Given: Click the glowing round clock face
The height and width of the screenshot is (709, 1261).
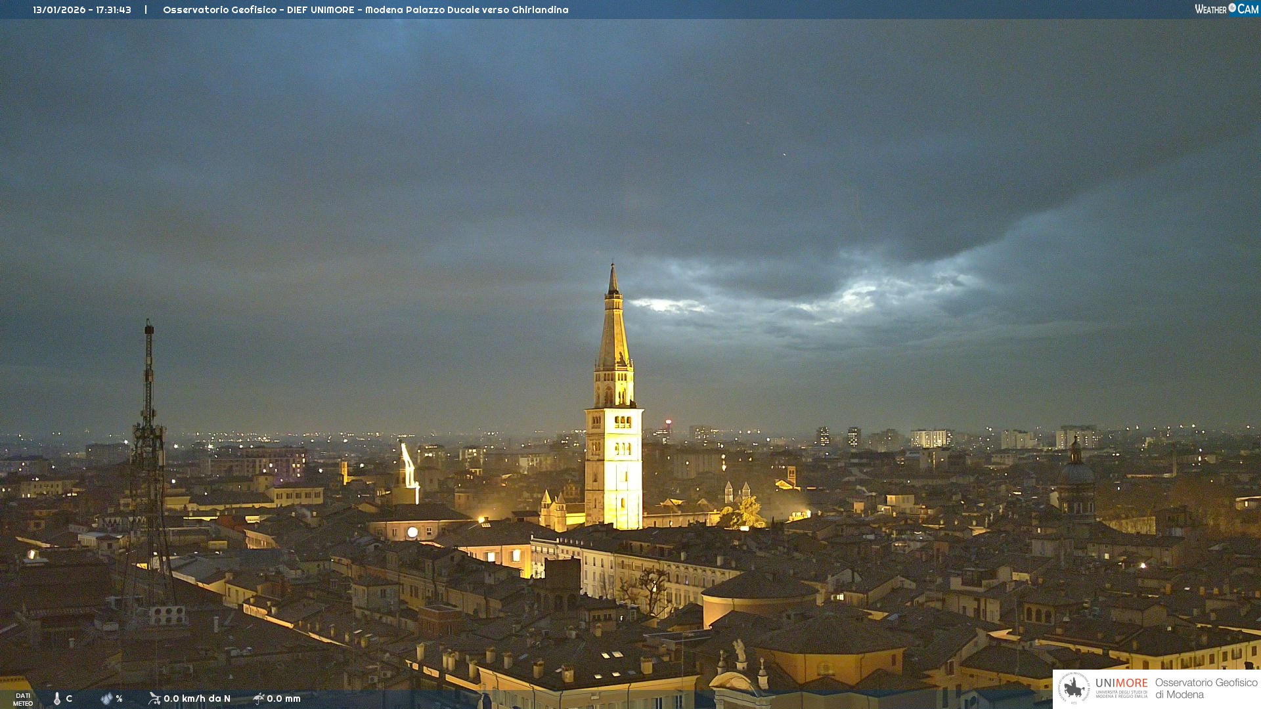Looking at the screenshot, I should [x=412, y=532].
